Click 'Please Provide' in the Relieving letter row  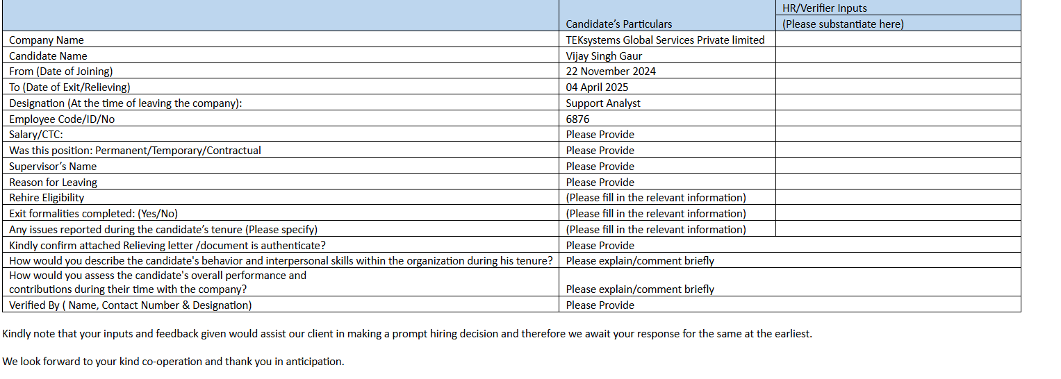click(x=600, y=246)
